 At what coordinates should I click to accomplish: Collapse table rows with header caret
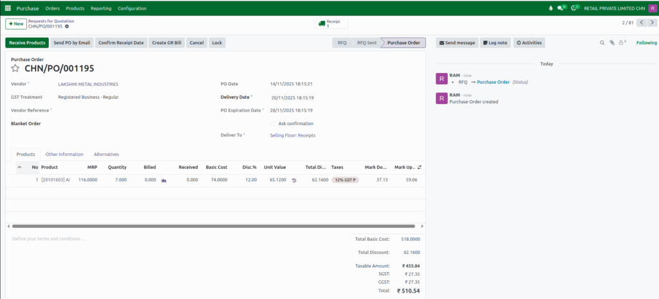(x=19, y=167)
